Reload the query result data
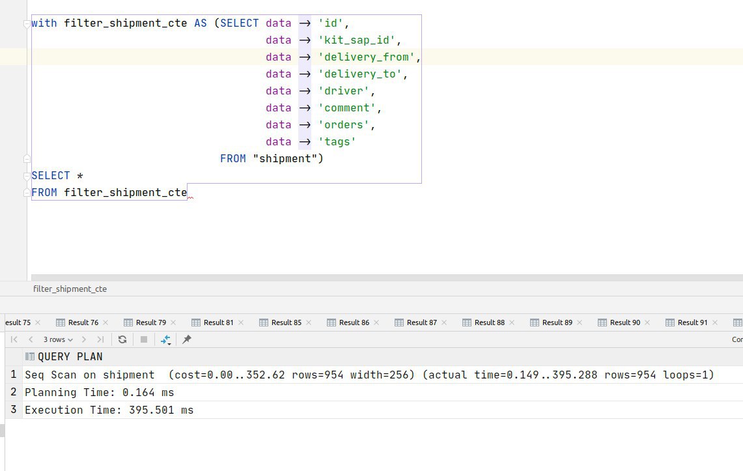The image size is (743, 471). pyautogui.click(x=122, y=339)
